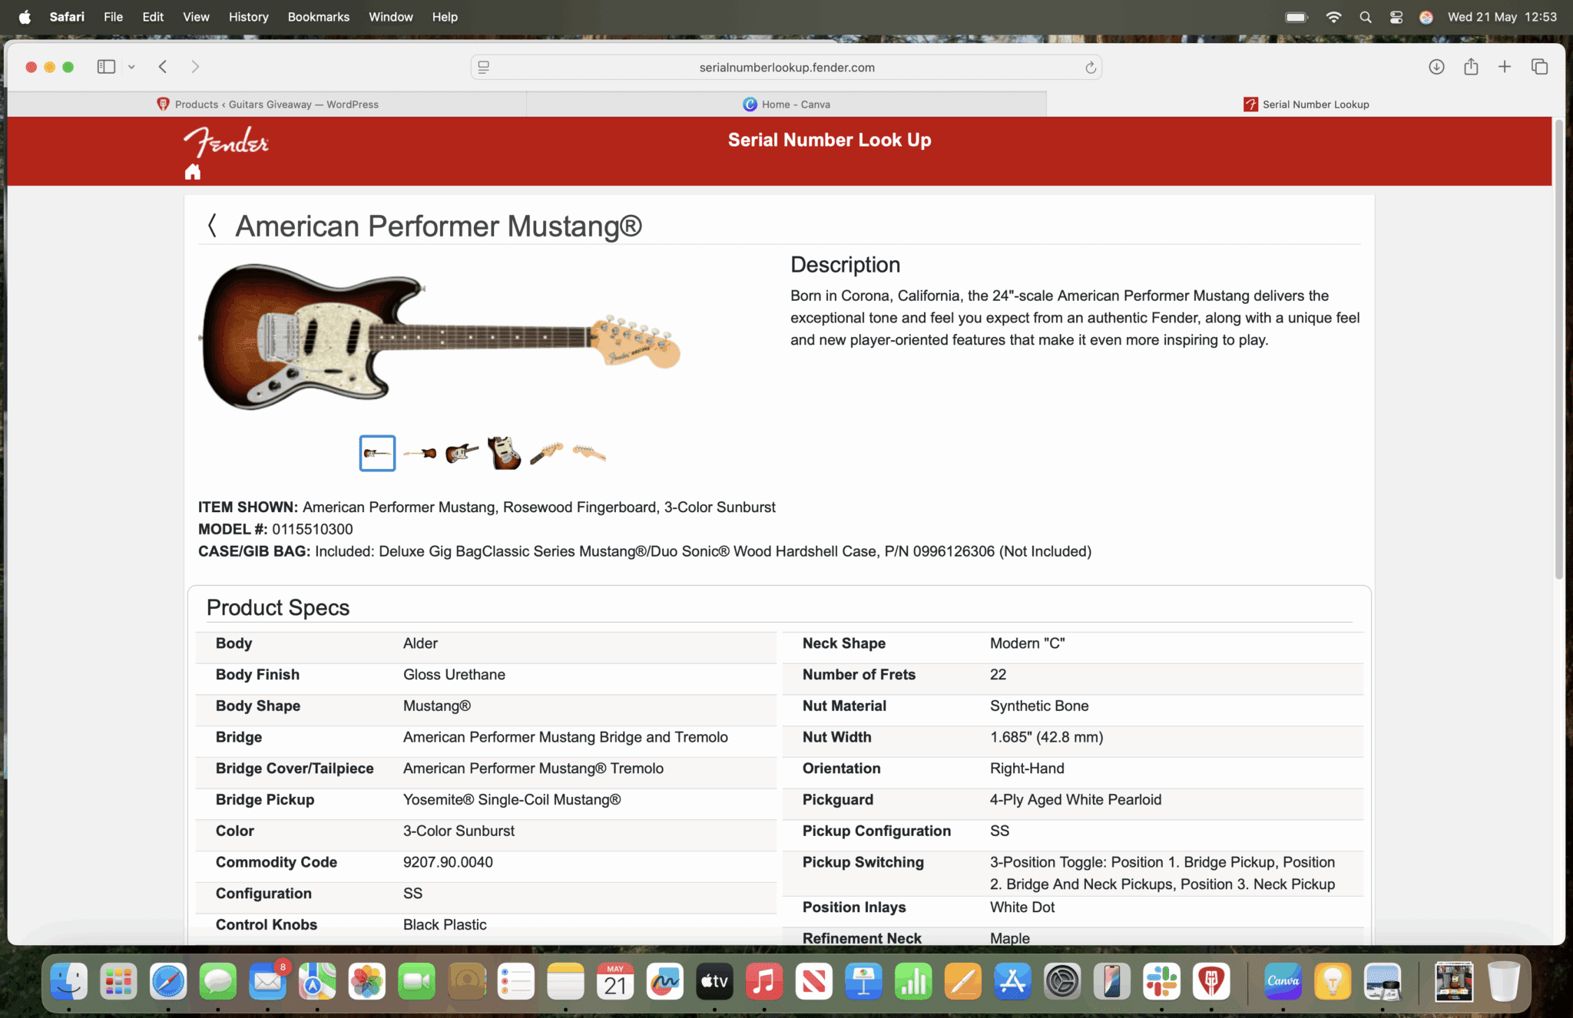The image size is (1573, 1018).
Task: Open App Store from the Dock
Action: tap(1012, 981)
